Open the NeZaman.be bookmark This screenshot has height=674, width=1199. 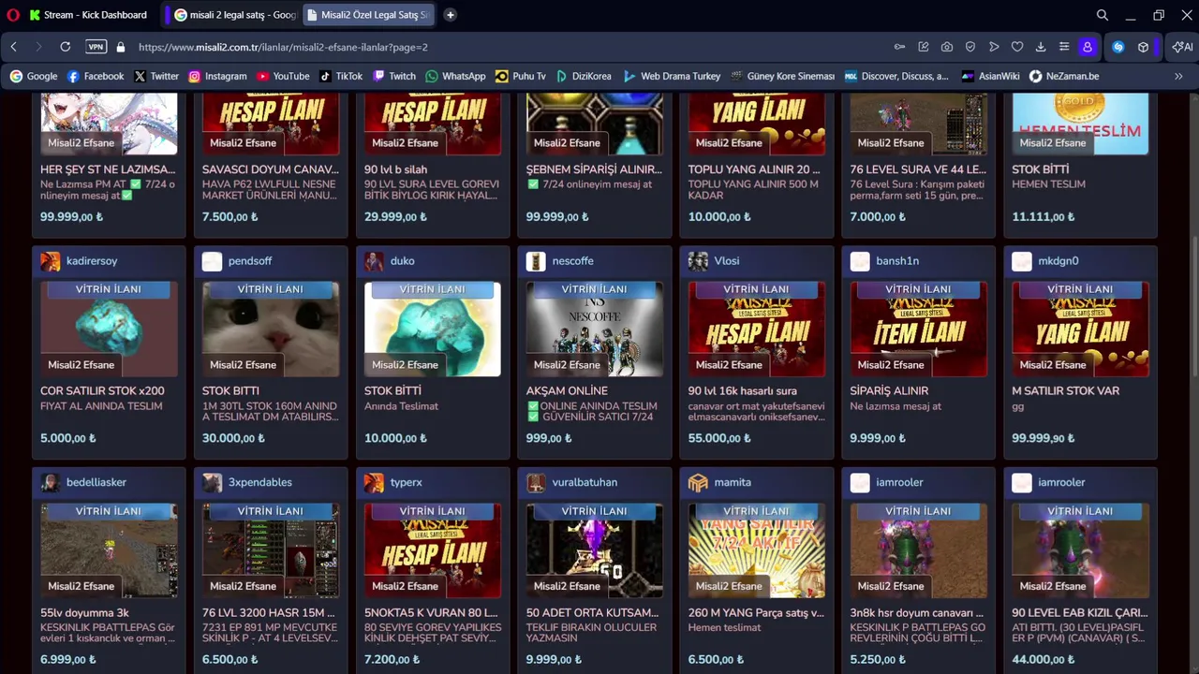[1064, 76]
